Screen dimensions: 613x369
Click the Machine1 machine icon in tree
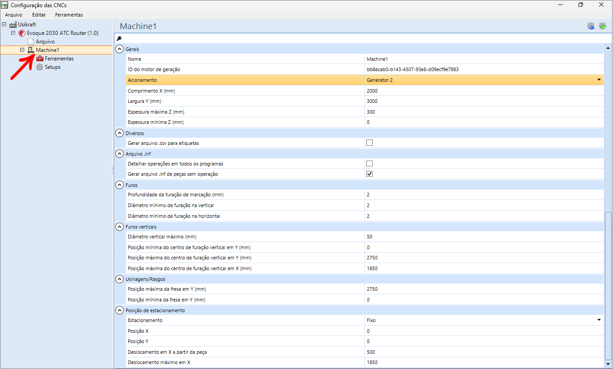click(x=31, y=50)
